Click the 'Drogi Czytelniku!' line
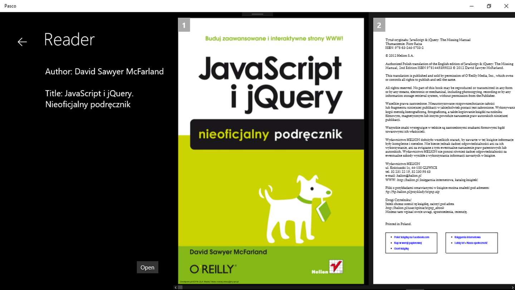The width and height of the screenshot is (515, 290). pos(398,200)
